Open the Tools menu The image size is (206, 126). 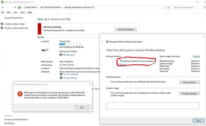pyautogui.click(x=22, y=12)
